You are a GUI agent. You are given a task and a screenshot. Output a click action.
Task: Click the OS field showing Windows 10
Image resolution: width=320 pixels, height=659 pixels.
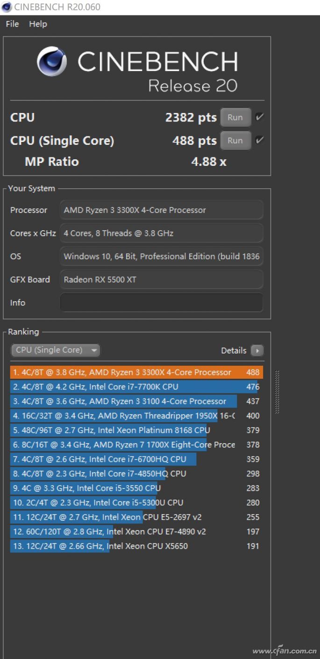162,256
